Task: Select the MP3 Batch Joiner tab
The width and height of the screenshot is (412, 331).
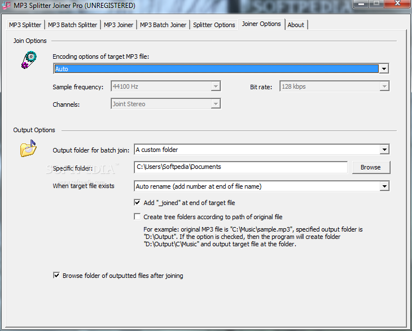Action: click(x=163, y=25)
